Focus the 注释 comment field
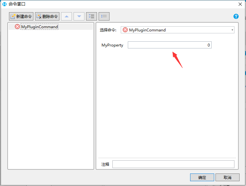Image resolution: width=246 pixels, height=186 pixels. click(x=173, y=164)
